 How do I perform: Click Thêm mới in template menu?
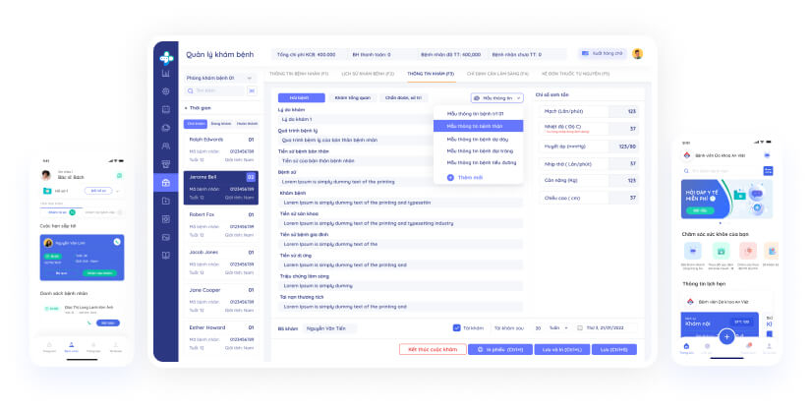pos(465,177)
